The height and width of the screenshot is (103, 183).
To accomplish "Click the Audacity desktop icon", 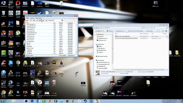I will point(3,24).
